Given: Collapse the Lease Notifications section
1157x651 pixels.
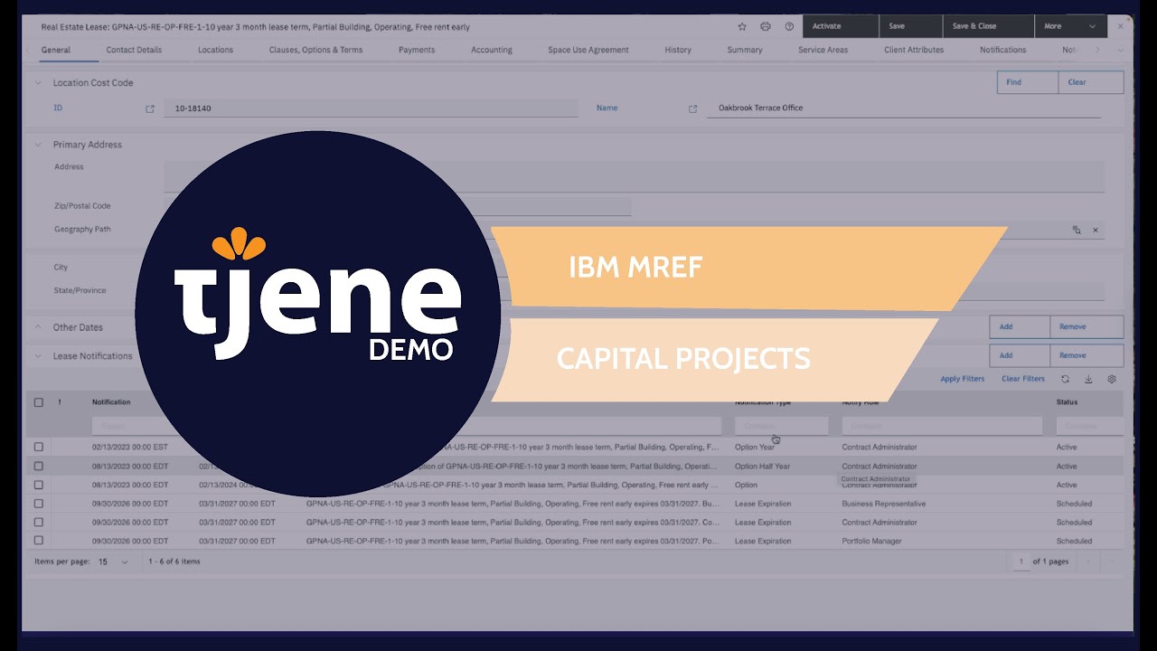Looking at the screenshot, I should (x=38, y=356).
